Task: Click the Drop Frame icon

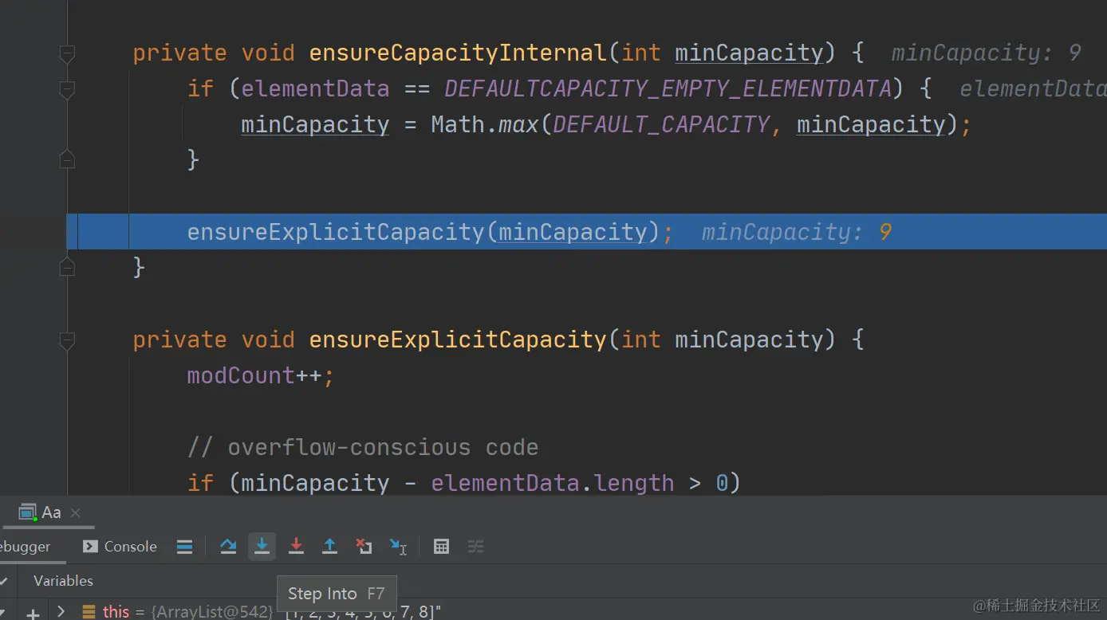Action: (364, 546)
